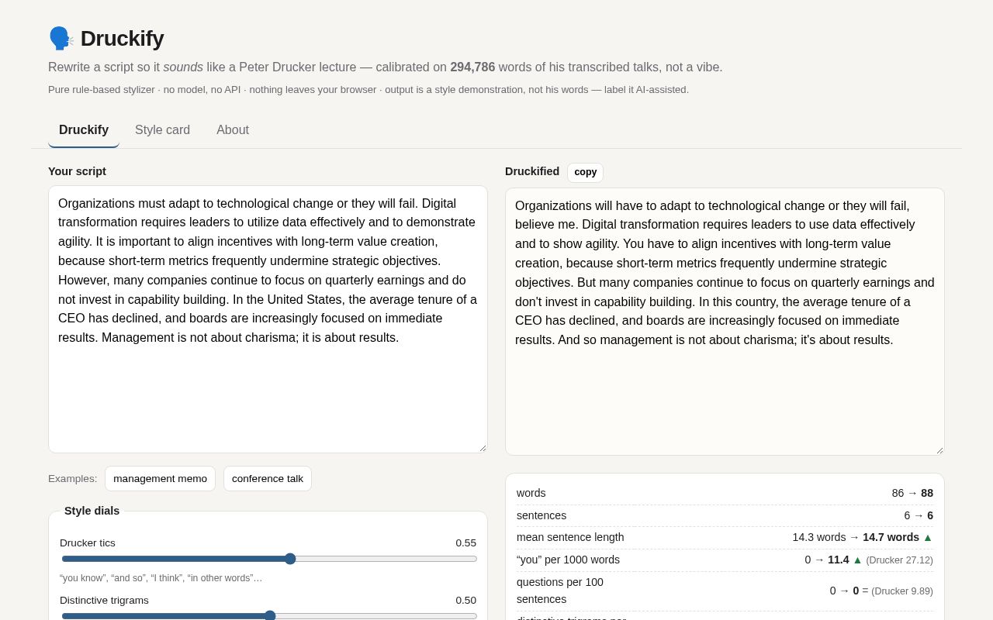993x620 pixels.
Task: Open the About tab
Action: click(233, 130)
